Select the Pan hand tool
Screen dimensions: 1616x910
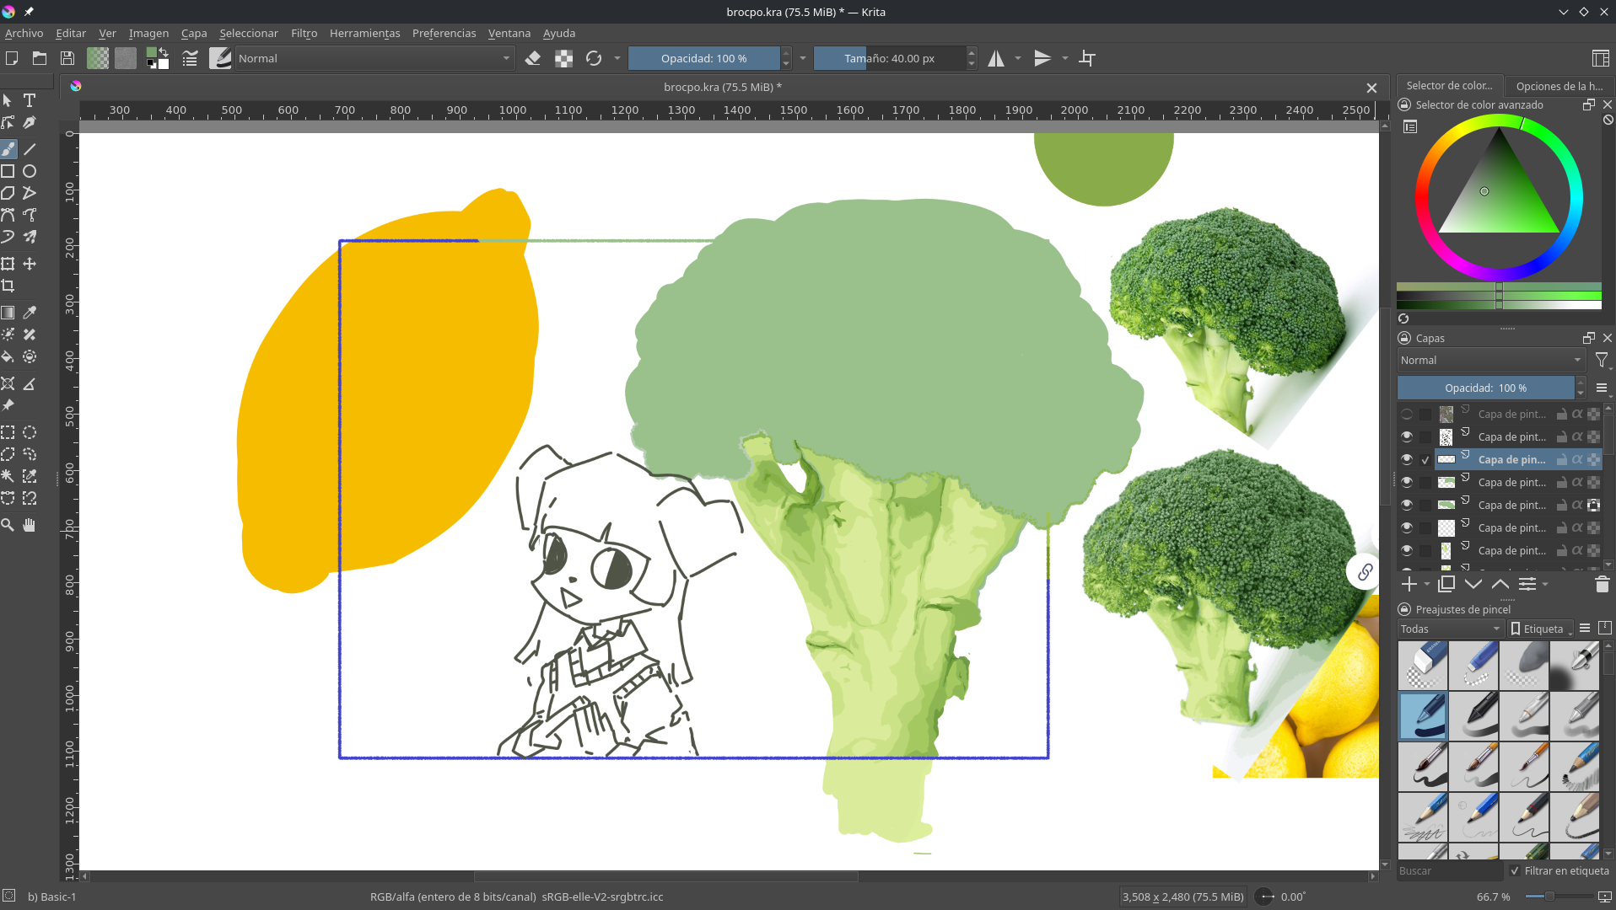point(30,525)
